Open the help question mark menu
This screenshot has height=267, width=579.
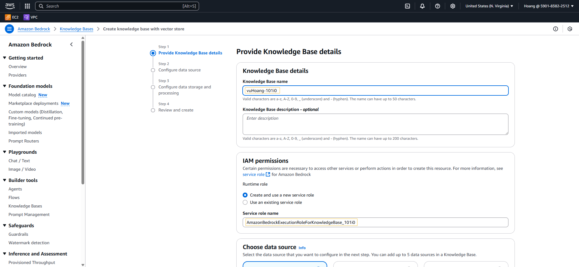point(438,6)
